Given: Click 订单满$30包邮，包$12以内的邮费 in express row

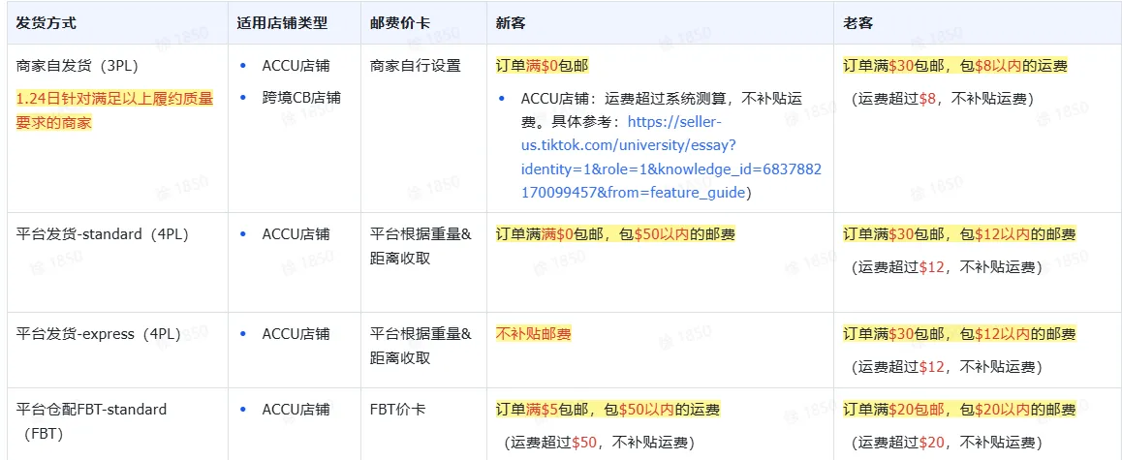Looking at the screenshot, I should pos(959,334).
